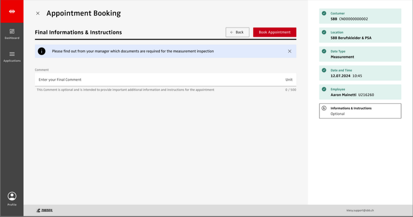
Task: Click the SBB logo in the sidebar
Action: click(11, 11)
